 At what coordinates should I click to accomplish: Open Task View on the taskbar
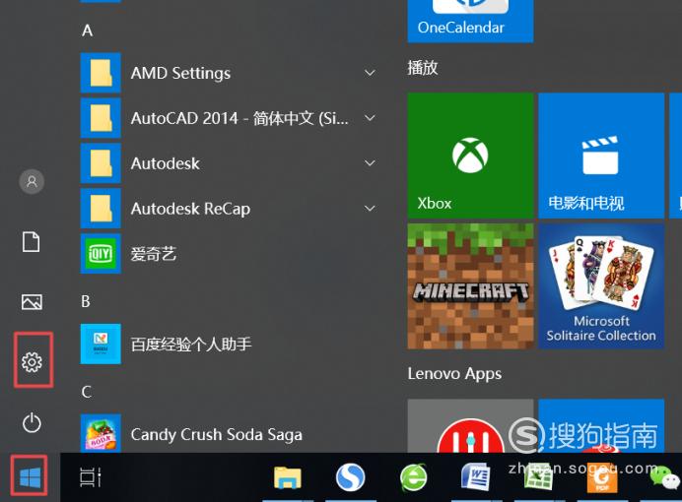click(91, 477)
